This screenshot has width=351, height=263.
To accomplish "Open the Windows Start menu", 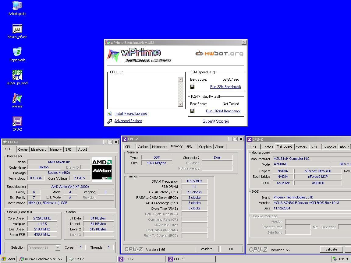I will (9, 259).
